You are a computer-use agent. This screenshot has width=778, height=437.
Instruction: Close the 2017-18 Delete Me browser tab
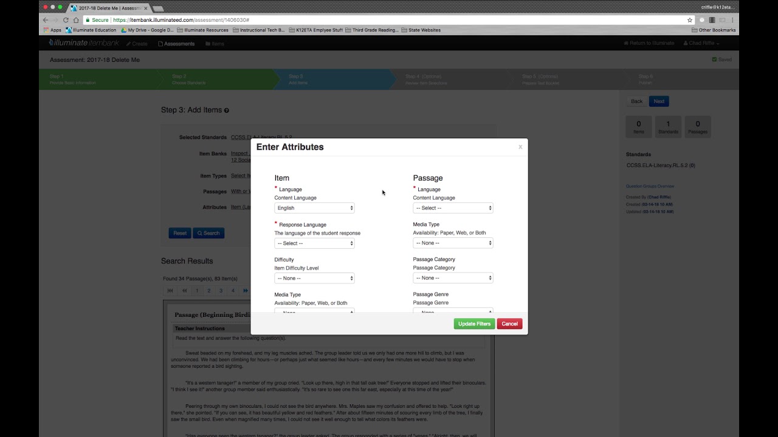[x=146, y=8]
